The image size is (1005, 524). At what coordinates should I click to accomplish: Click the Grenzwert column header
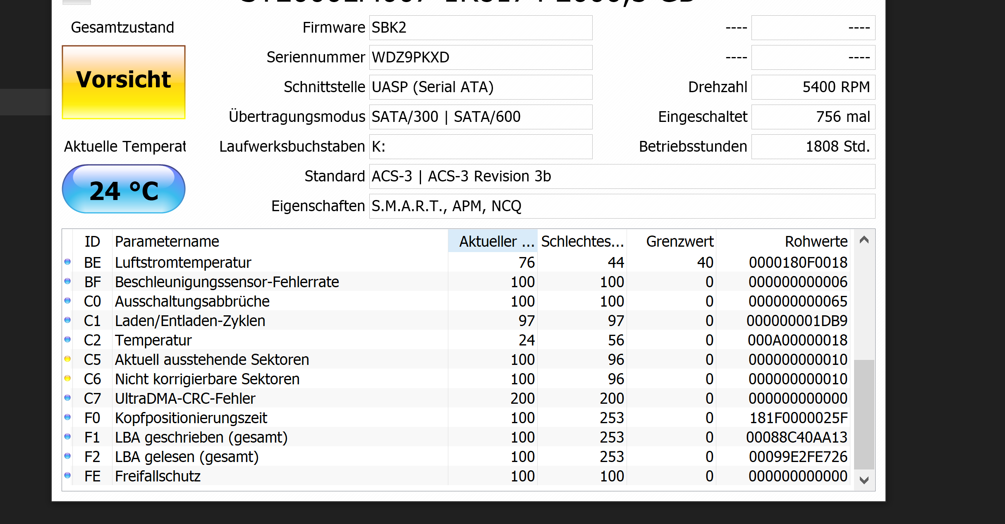tap(680, 241)
